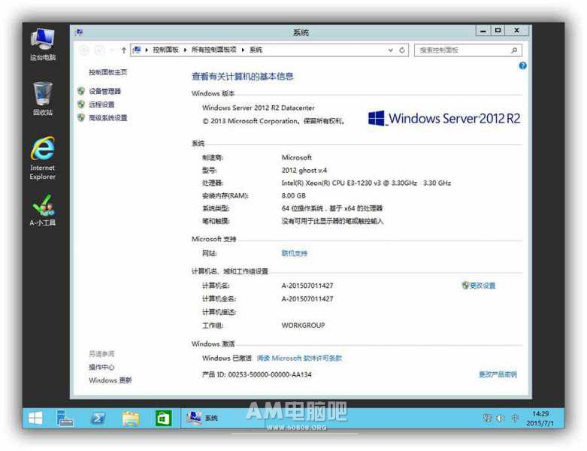Screen dimensions: 587x451
Task: Open the A-小工具 desktop shortcut
Action: 43,210
